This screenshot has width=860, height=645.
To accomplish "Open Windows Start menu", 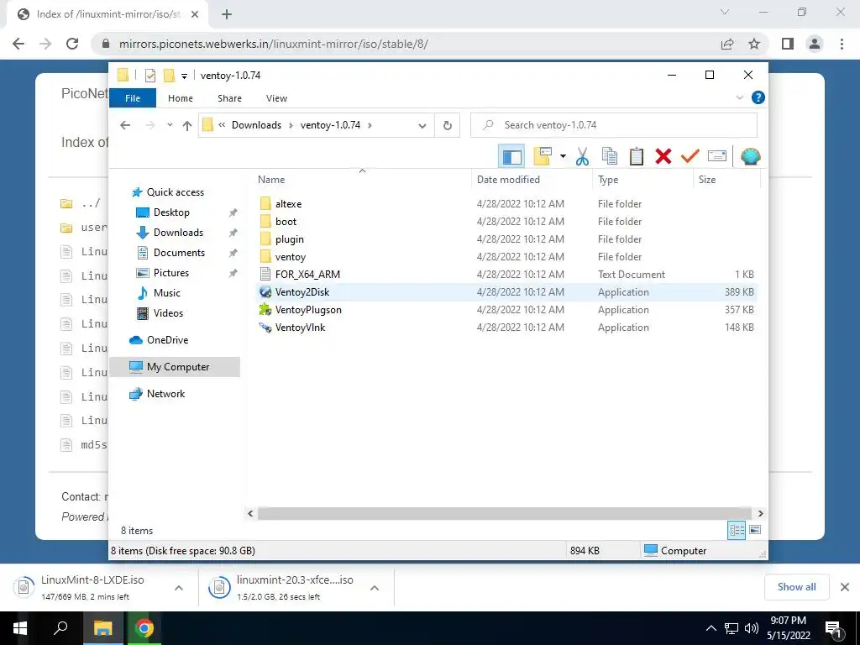I will coord(20,628).
